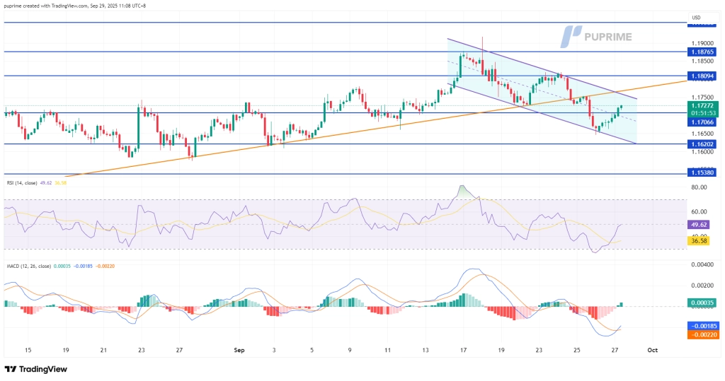The width and height of the screenshot is (725, 381).
Task: Click the Sep label on time axis
Action: [238, 350]
